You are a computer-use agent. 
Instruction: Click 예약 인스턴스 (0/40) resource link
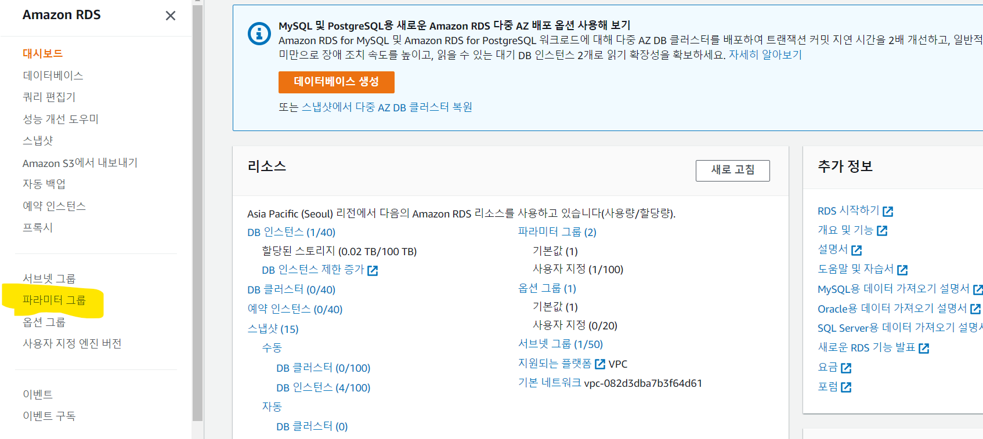click(x=295, y=309)
